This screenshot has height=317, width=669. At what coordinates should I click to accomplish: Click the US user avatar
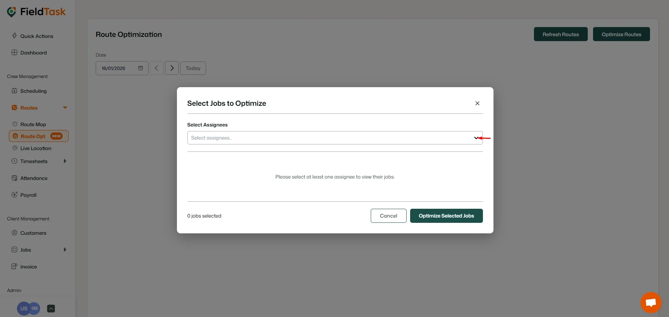(x=23, y=308)
